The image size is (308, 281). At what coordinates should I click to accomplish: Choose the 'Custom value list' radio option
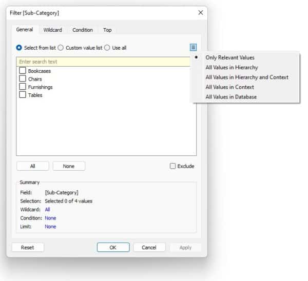click(61, 48)
